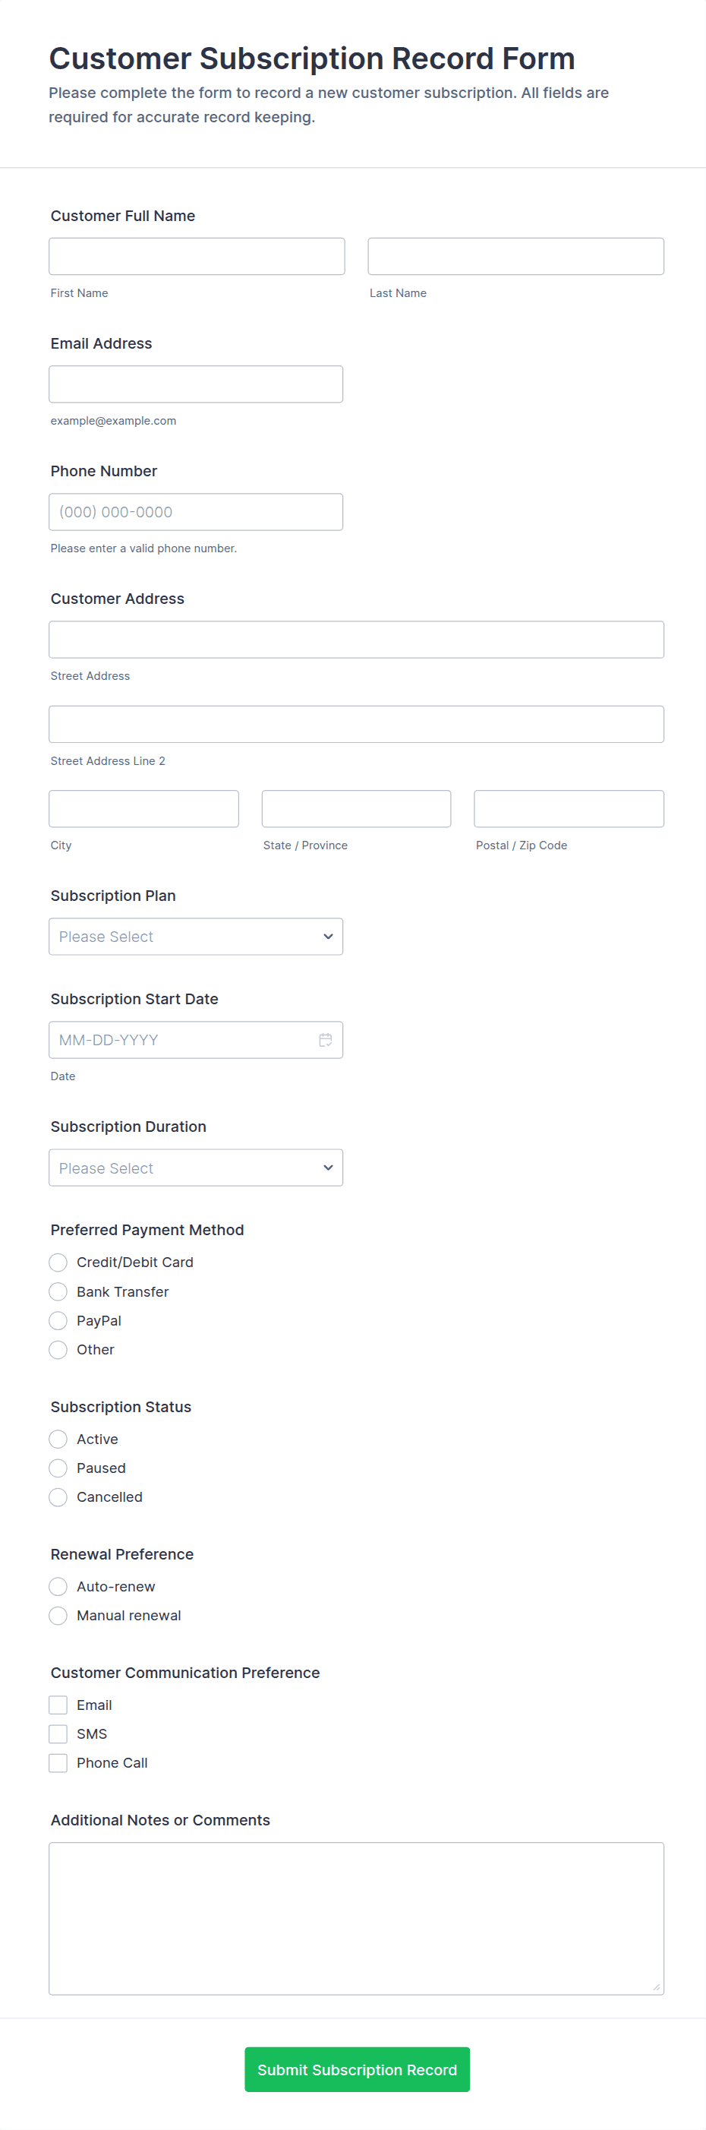The image size is (706, 2130).
Task: Mark subscription status as Active
Action: point(58,1439)
